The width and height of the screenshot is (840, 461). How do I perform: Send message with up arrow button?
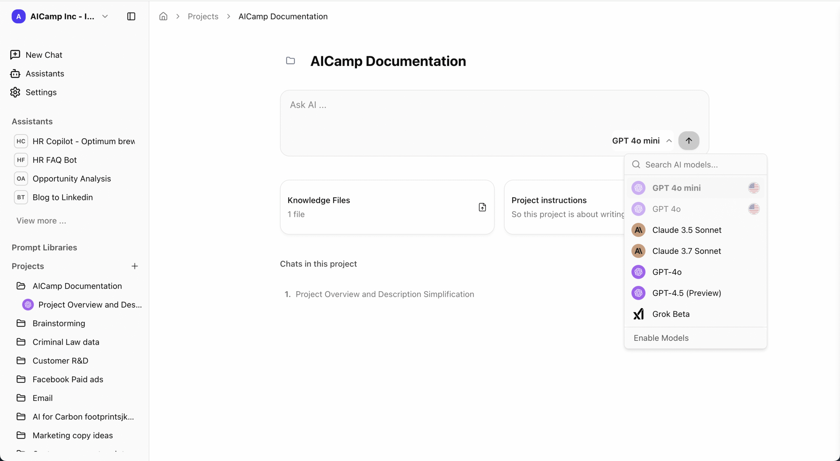point(689,141)
